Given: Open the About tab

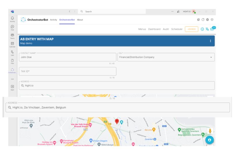Looking at the screenshot, I should coord(80,20).
